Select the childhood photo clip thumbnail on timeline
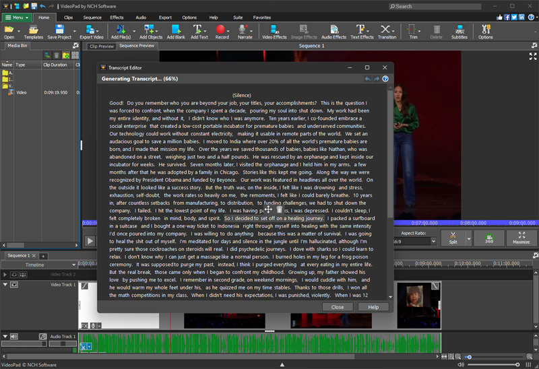Screen dimensions: 539x369 click(418, 305)
